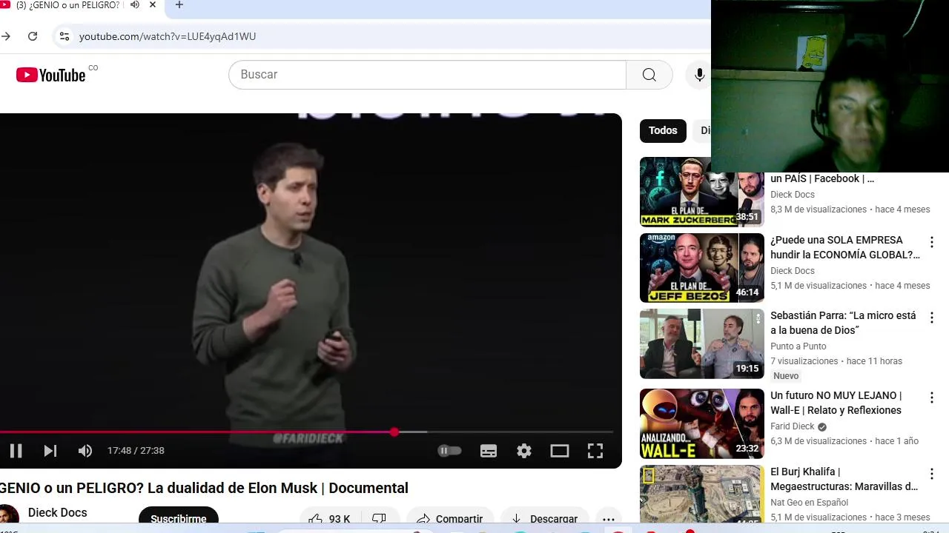Open 'La micro está a la buena de Dios' title

click(x=843, y=323)
